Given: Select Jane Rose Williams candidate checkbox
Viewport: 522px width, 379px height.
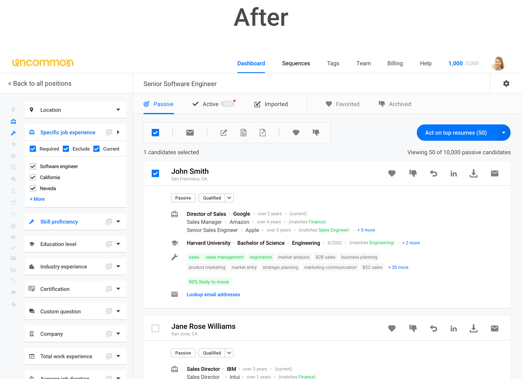Looking at the screenshot, I should click(155, 328).
